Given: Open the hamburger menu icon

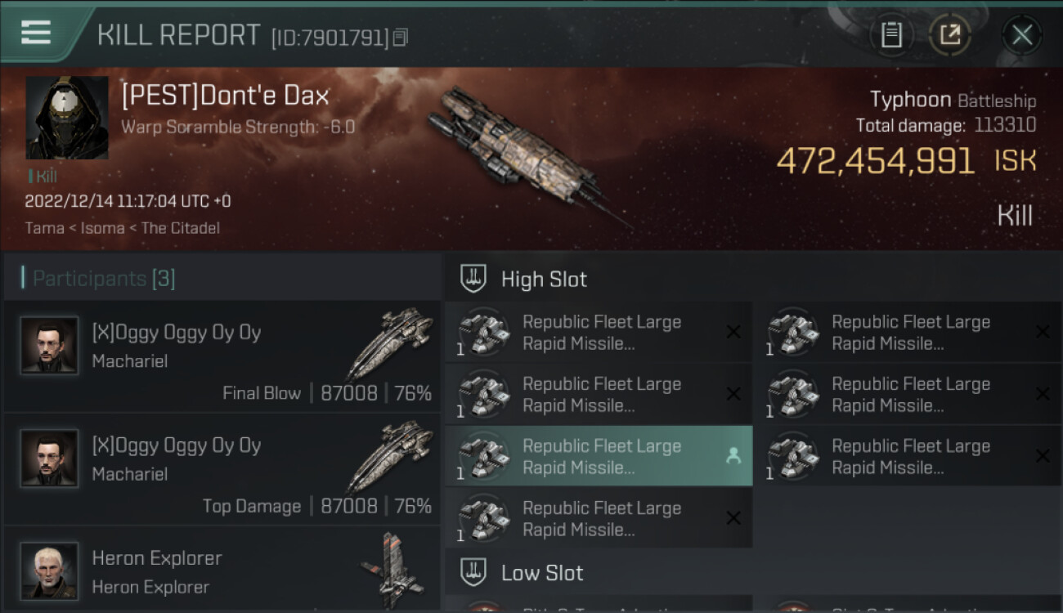Looking at the screenshot, I should pyautogui.click(x=36, y=33).
